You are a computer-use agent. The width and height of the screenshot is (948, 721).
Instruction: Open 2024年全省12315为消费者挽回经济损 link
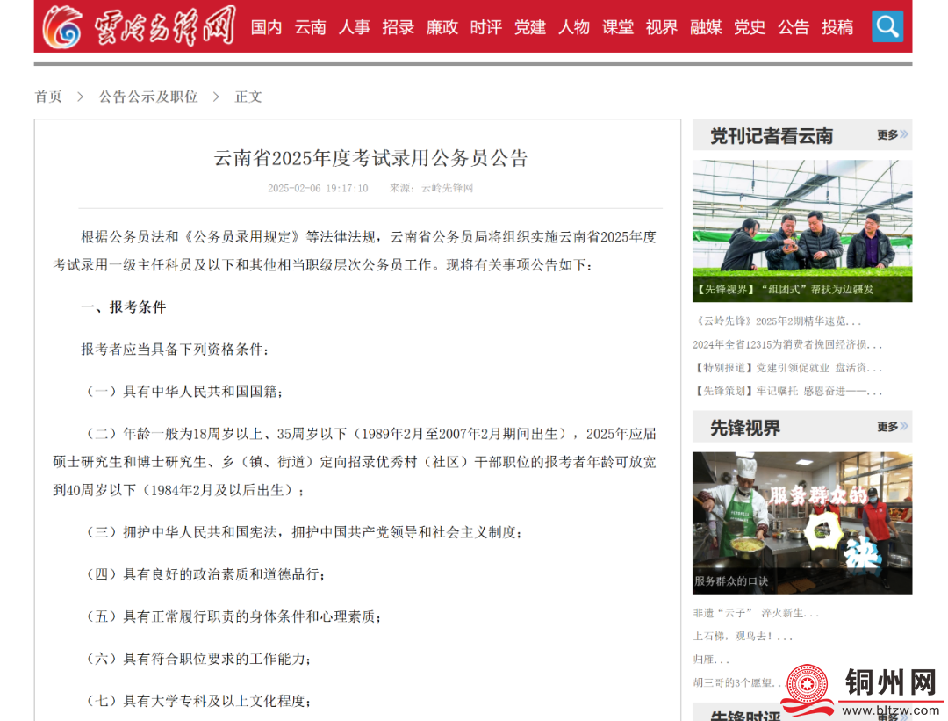[787, 345]
